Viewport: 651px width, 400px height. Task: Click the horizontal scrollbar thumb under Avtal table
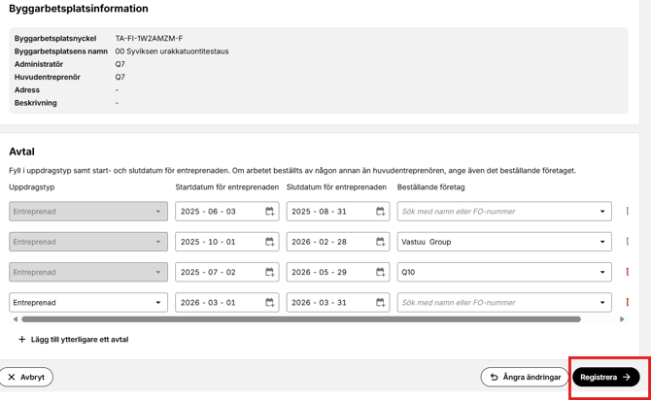[301, 319]
